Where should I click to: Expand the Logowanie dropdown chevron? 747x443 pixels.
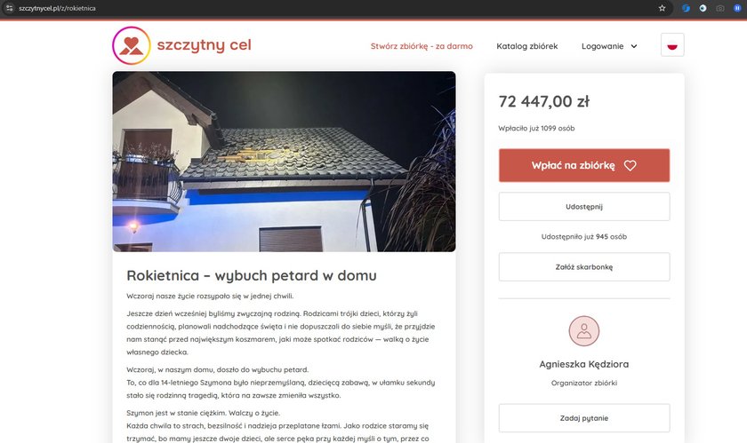(x=634, y=46)
